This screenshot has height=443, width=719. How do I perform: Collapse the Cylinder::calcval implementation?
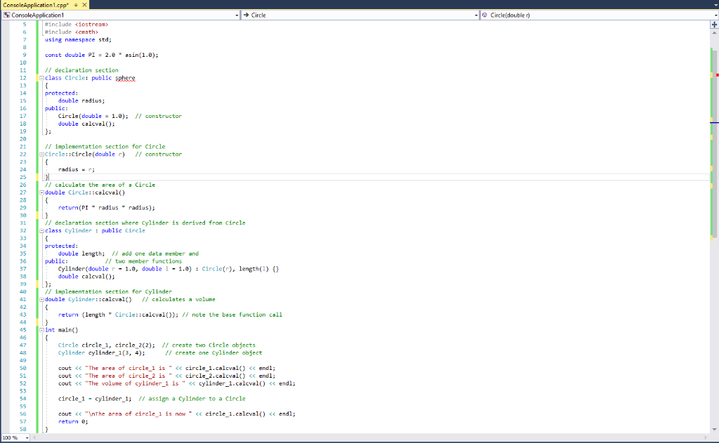tap(40, 299)
